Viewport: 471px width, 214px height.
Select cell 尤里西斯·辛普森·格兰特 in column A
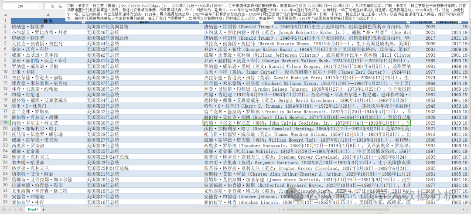click(48, 191)
